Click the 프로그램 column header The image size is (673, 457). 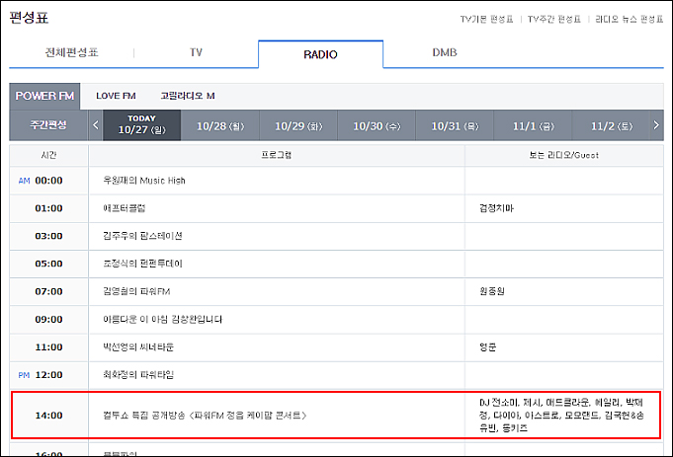click(x=277, y=155)
